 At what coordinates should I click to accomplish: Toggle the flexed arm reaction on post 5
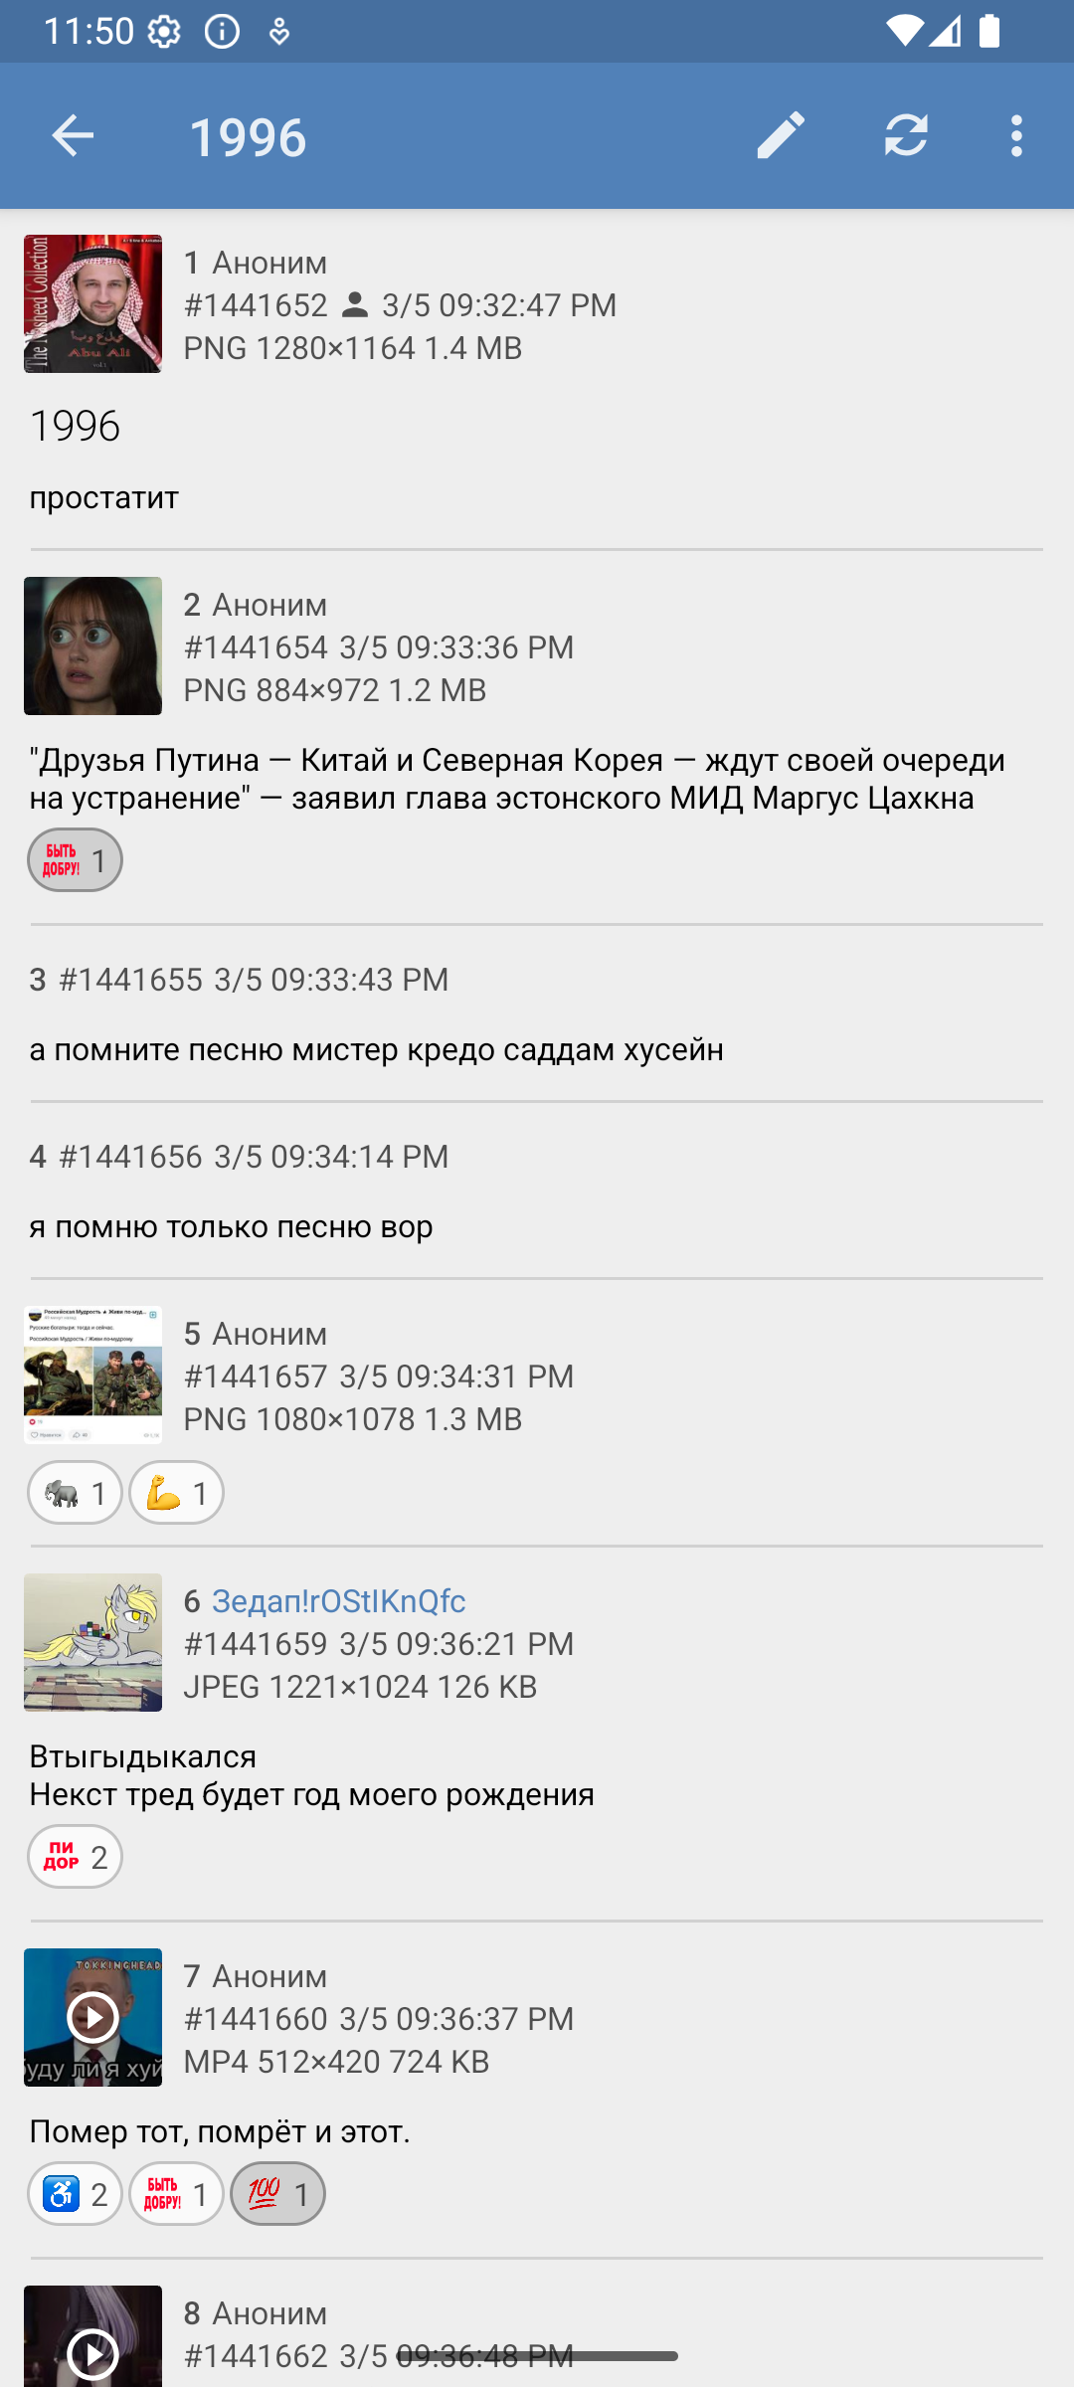(x=176, y=1492)
